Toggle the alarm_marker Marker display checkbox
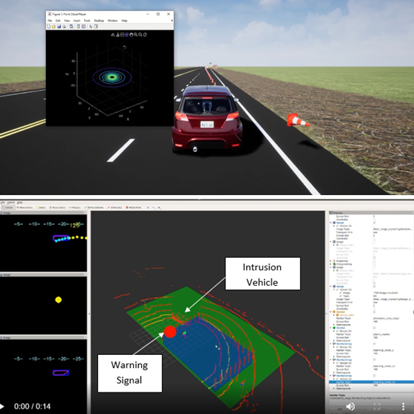This screenshot has height=414, width=414. (x=374, y=328)
